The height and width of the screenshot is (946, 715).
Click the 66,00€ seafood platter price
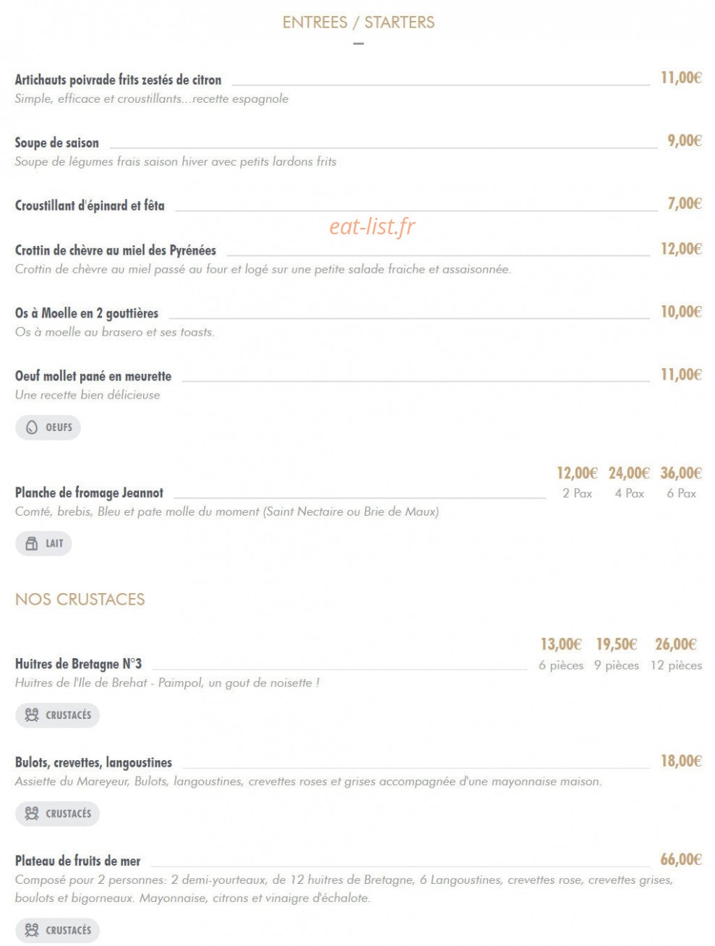point(681,859)
